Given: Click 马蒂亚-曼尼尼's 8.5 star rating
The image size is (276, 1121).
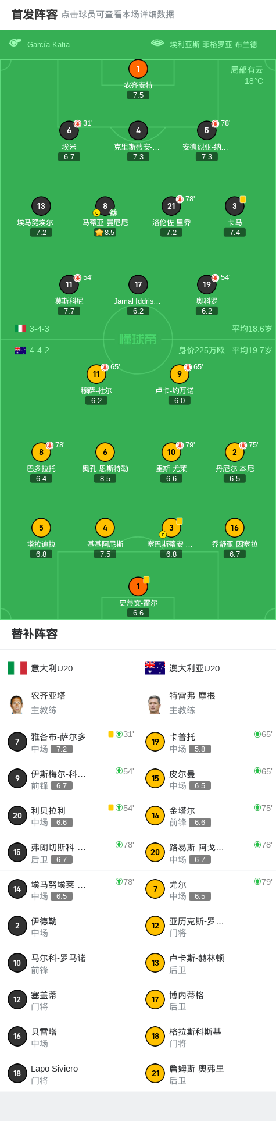Looking at the screenshot, I should [105, 232].
